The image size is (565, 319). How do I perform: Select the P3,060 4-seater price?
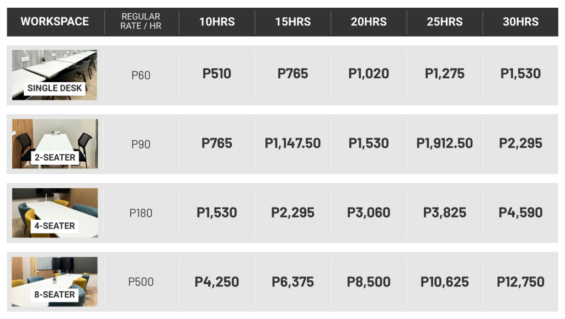369,212
